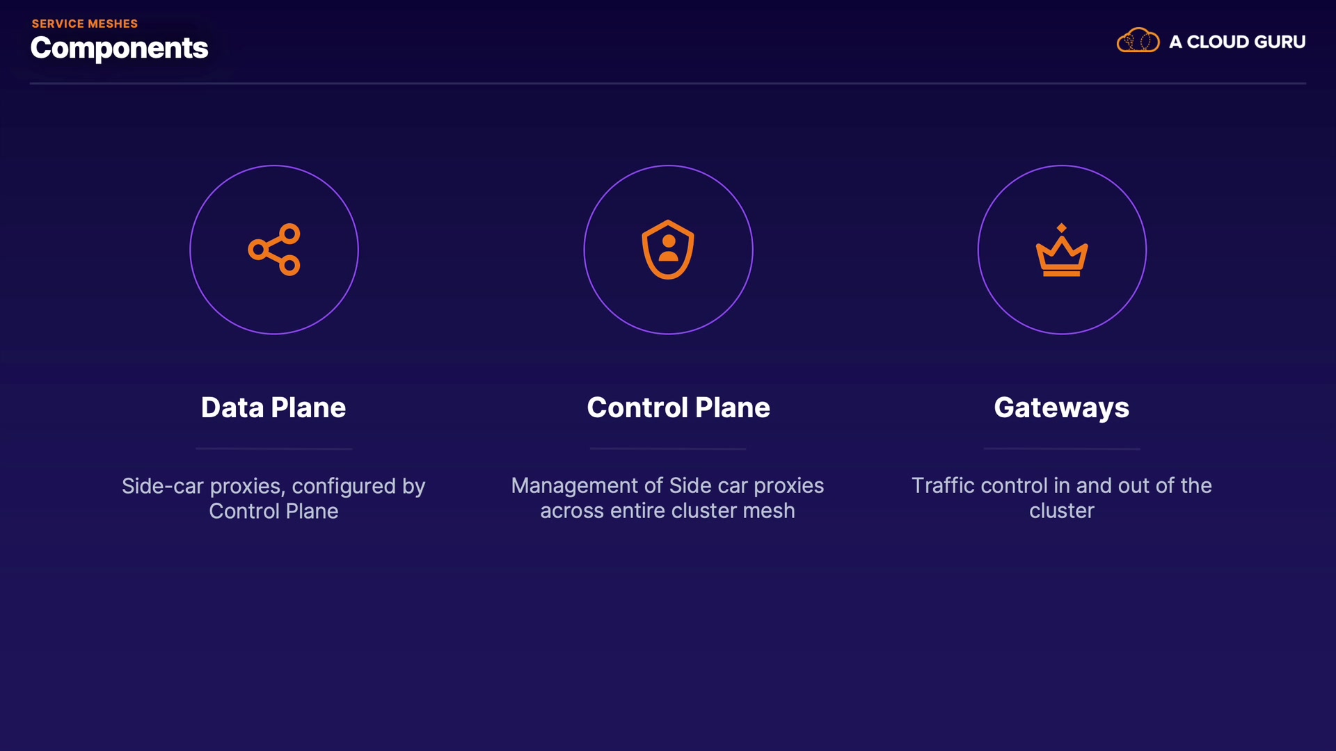The image size is (1336, 751).
Task: Click the divider line below Control Plane heading
Action: 668,449
